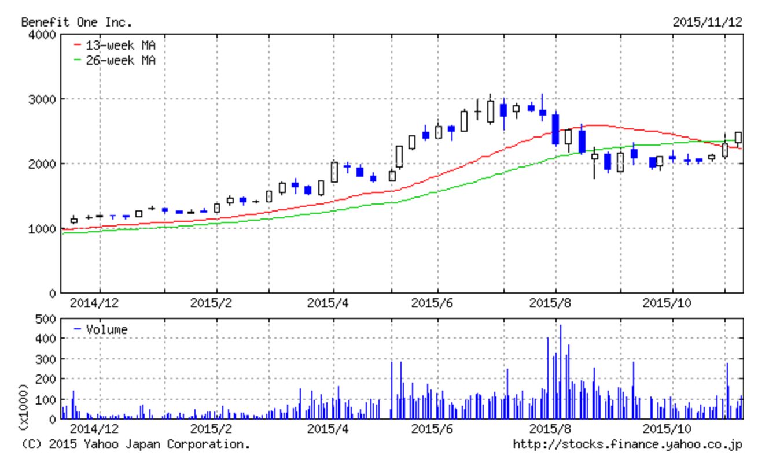Click the red 13-week MA legend marker
Viewport: 758px width, 460px height.
pos(78,45)
